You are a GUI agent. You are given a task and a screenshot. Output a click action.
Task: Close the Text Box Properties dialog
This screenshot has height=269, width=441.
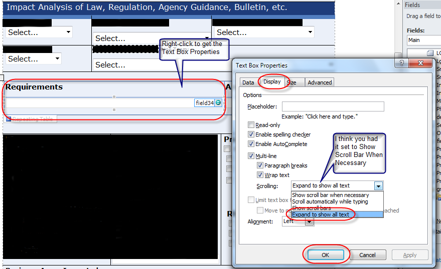pyautogui.click(x=420, y=64)
